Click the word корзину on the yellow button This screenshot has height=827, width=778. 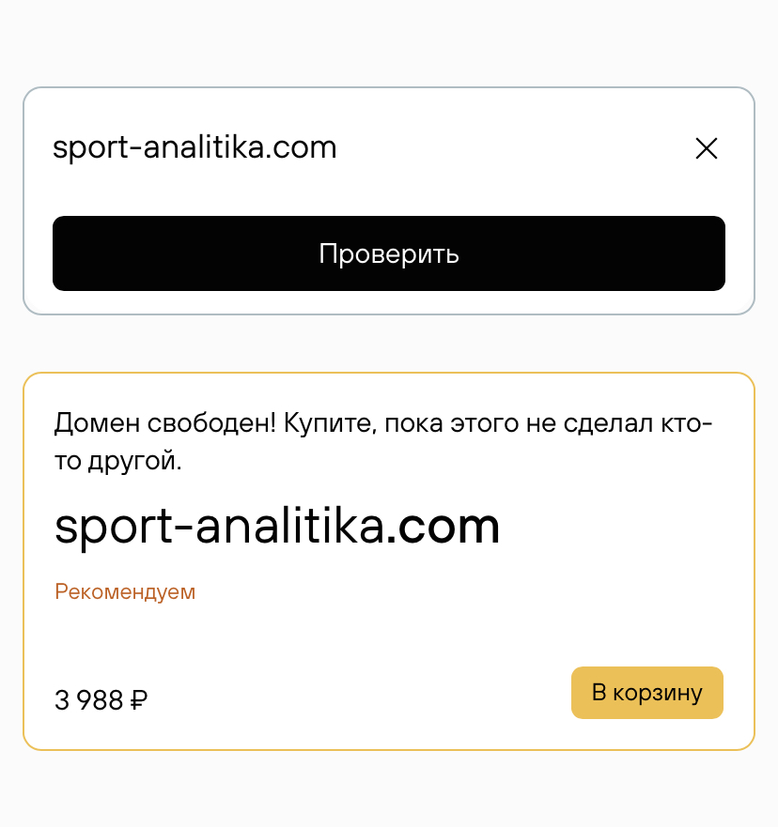tap(658, 693)
